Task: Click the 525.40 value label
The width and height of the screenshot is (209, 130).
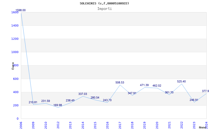Action: pos(181,81)
